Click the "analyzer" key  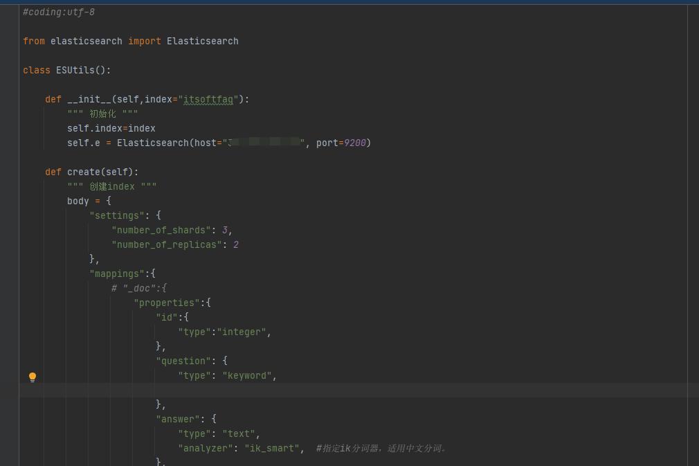point(206,449)
